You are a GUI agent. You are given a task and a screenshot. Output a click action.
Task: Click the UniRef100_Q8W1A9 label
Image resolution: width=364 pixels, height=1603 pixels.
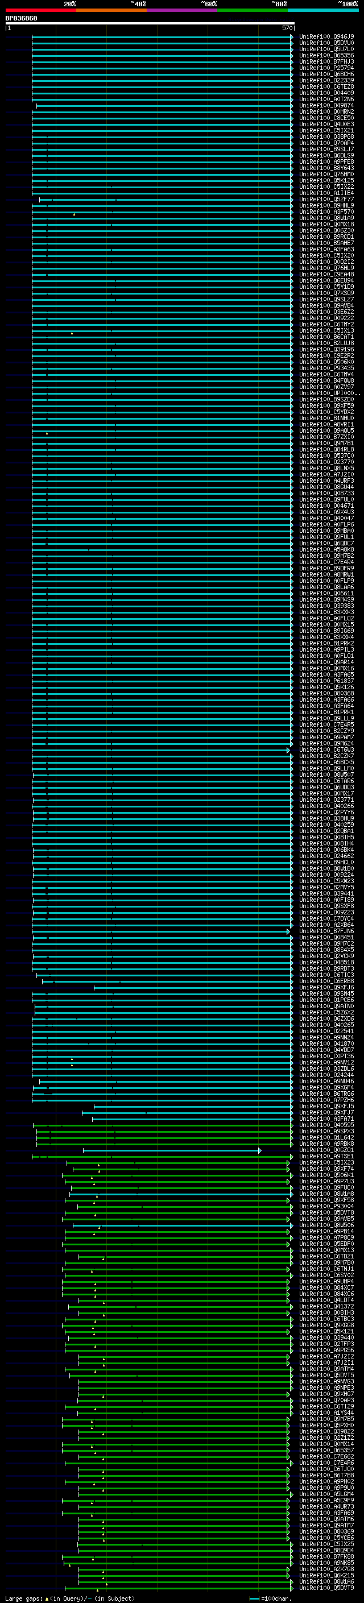point(326,218)
